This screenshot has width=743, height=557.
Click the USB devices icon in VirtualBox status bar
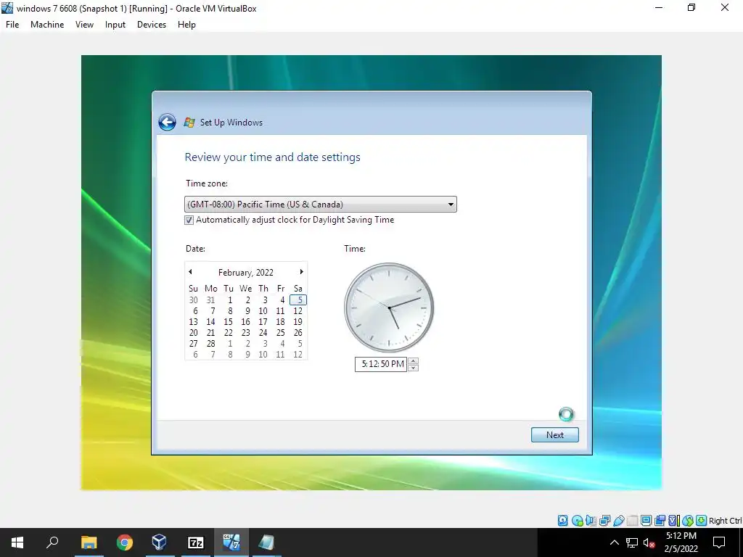click(x=618, y=521)
